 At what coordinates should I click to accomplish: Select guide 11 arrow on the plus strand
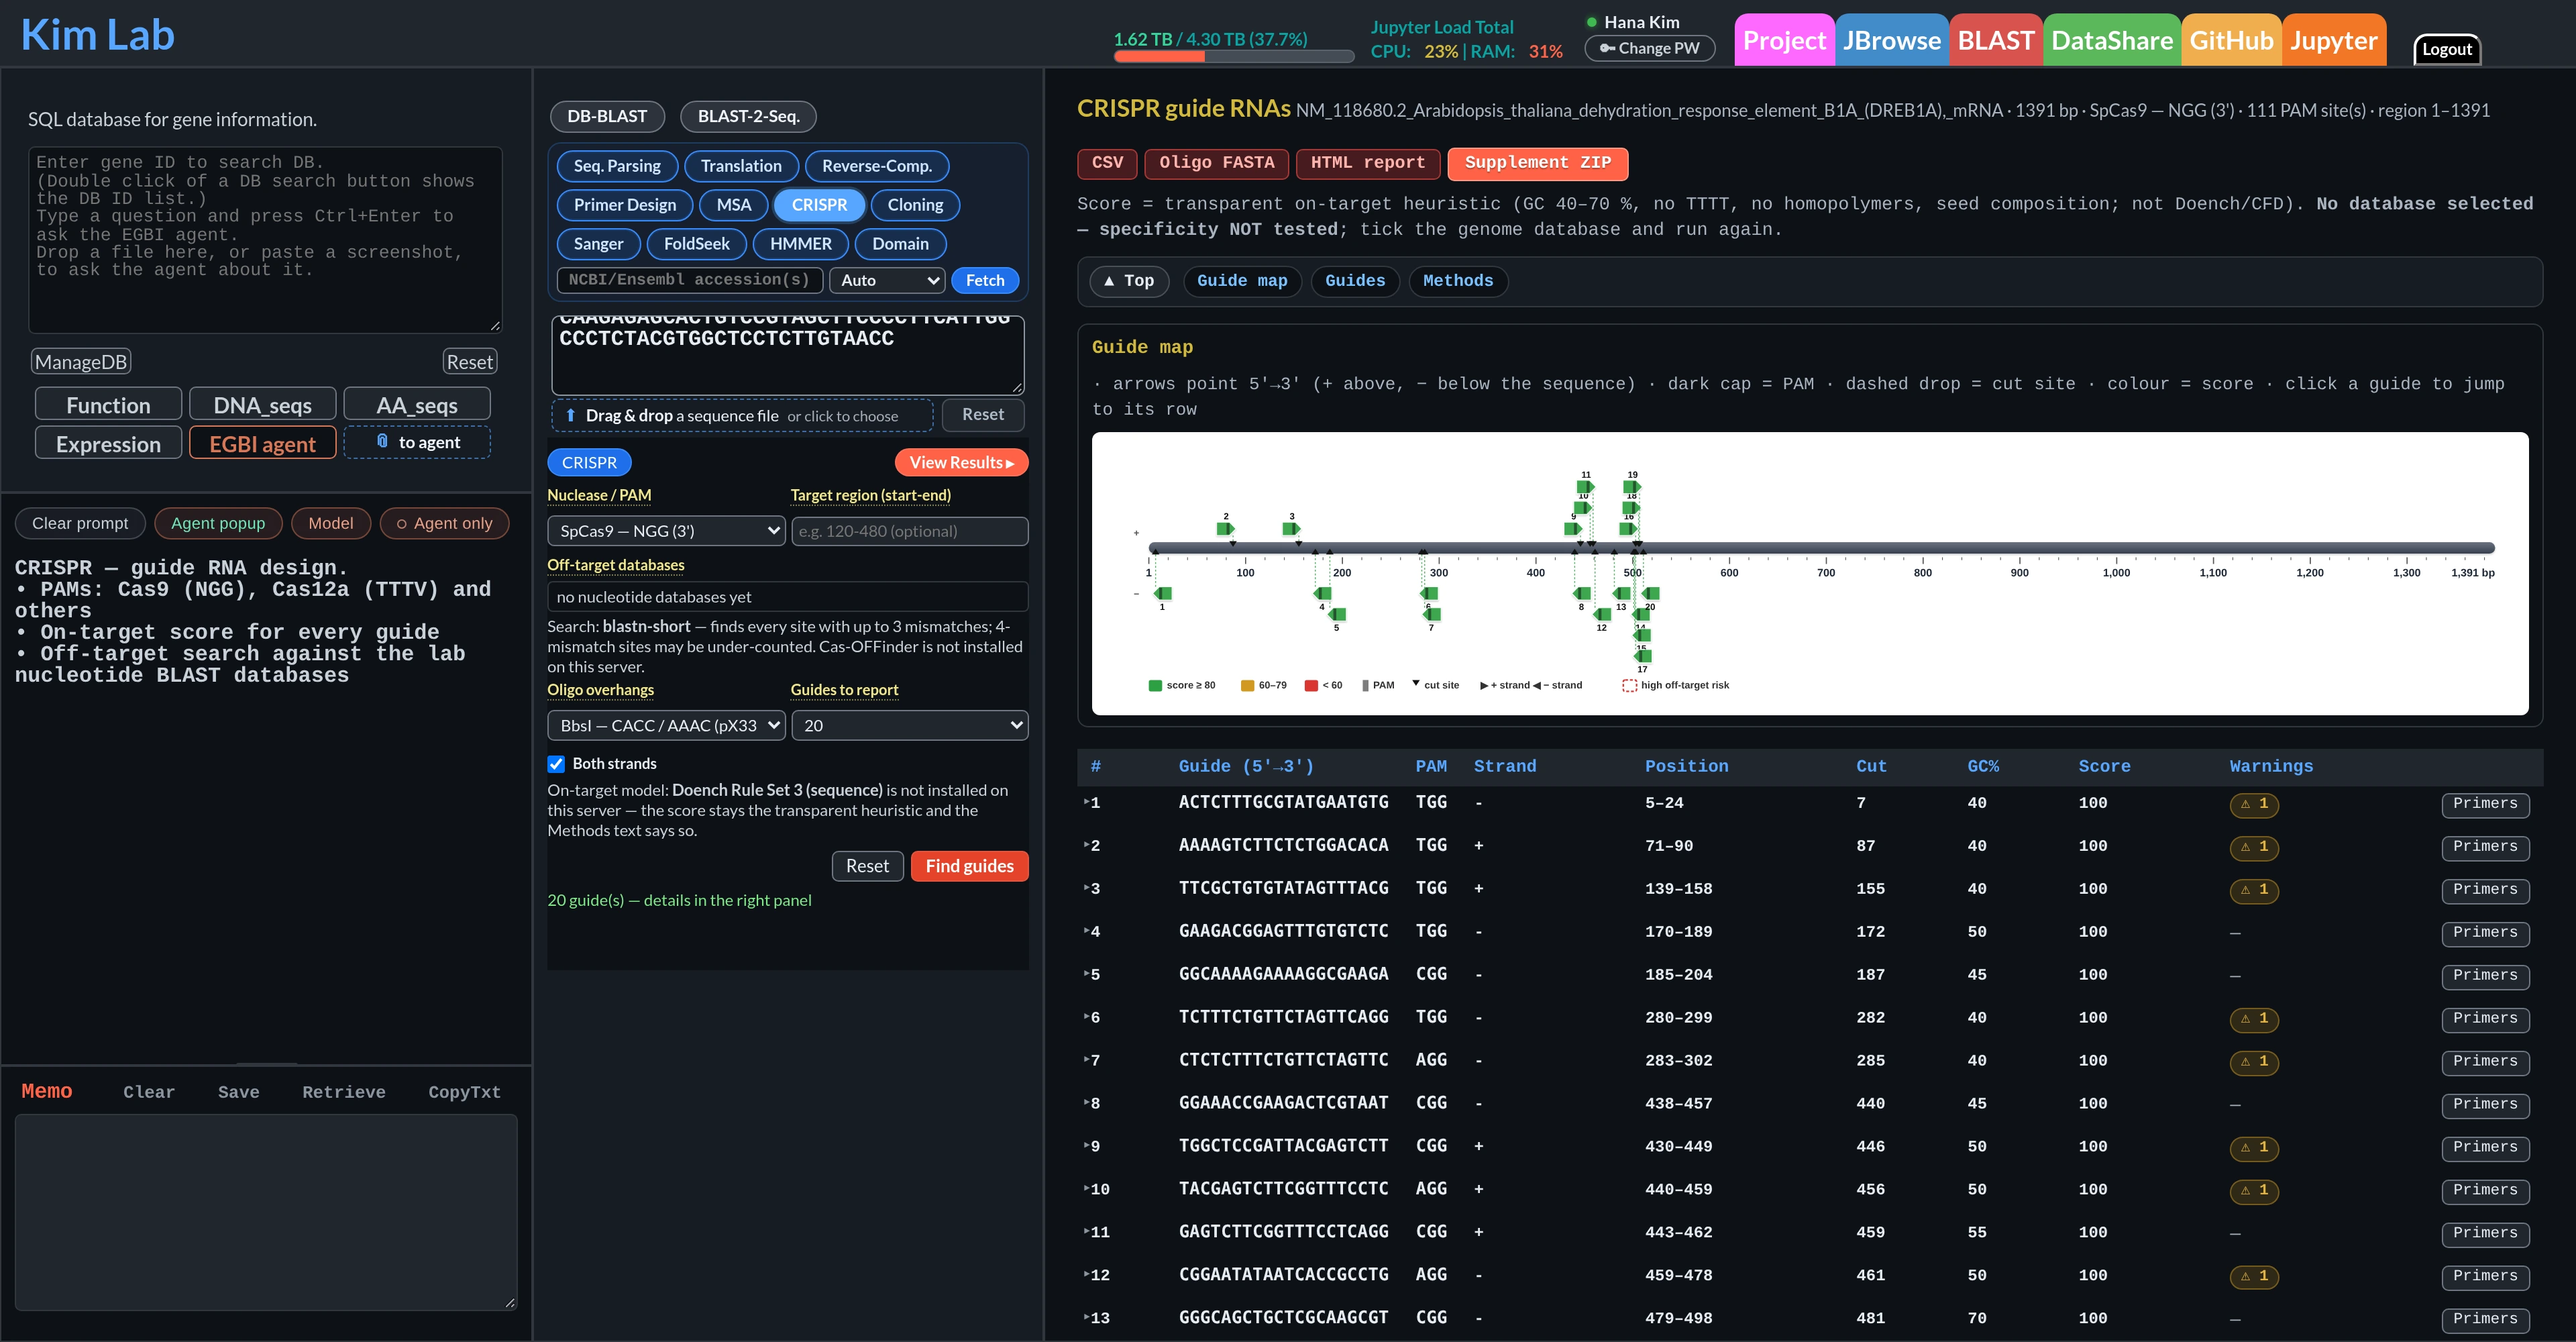(x=1586, y=487)
